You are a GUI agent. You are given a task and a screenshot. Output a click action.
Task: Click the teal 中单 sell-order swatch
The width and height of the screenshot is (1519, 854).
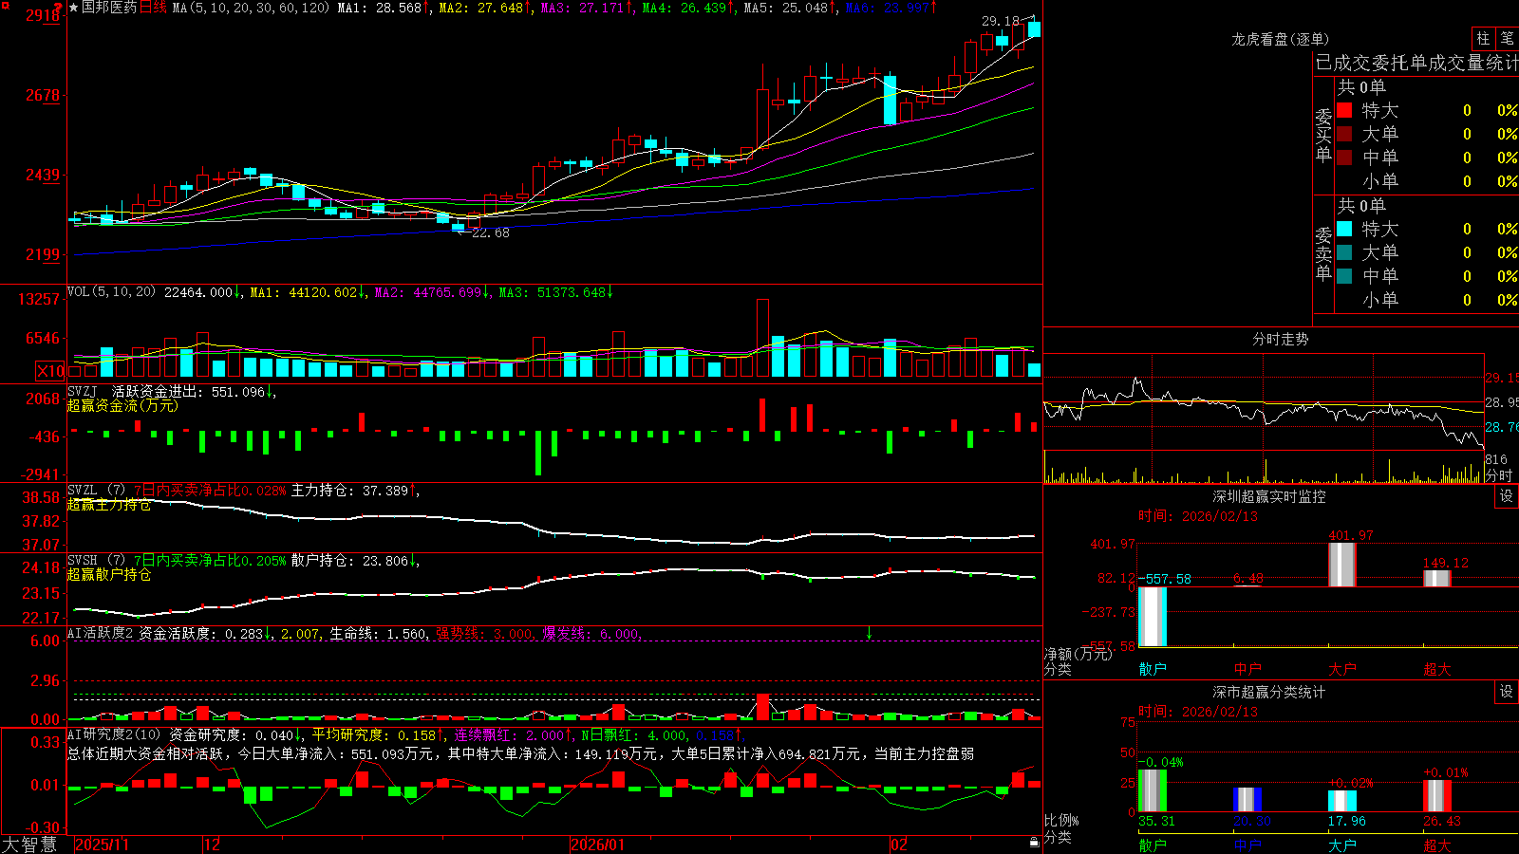(x=1344, y=276)
